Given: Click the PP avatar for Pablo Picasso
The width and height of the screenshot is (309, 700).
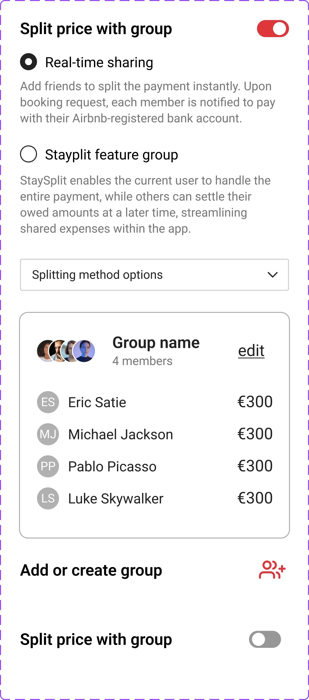Looking at the screenshot, I should [48, 466].
